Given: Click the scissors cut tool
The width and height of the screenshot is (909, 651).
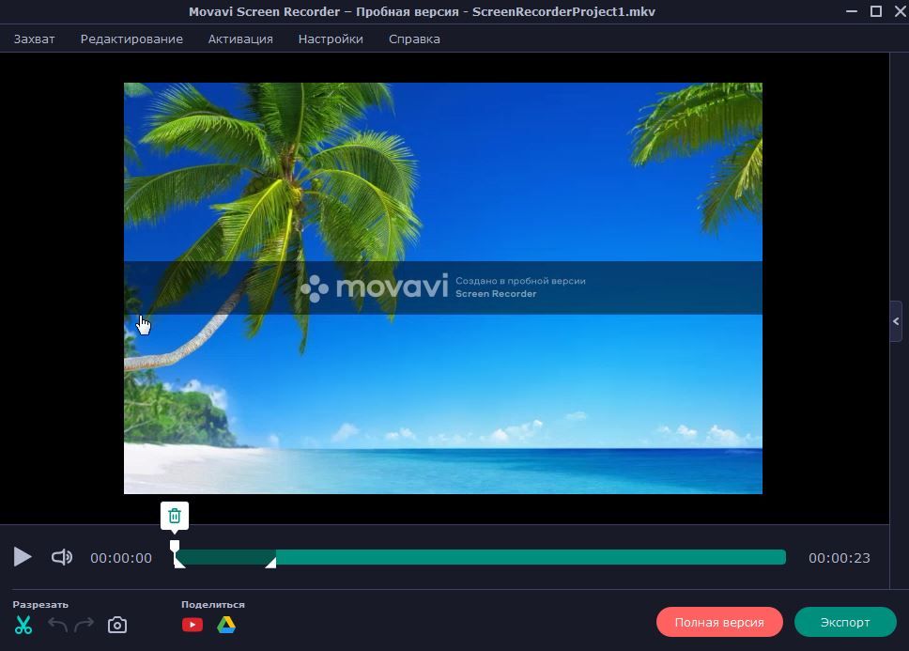Looking at the screenshot, I should 23,625.
